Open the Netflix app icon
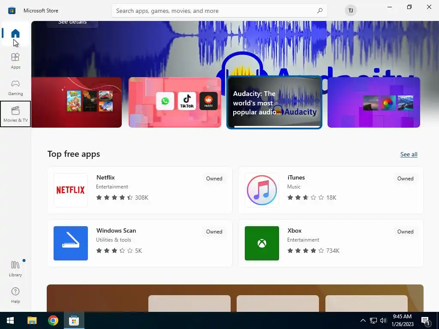Screen dimensions: 439x329 [x=71, y=190]
